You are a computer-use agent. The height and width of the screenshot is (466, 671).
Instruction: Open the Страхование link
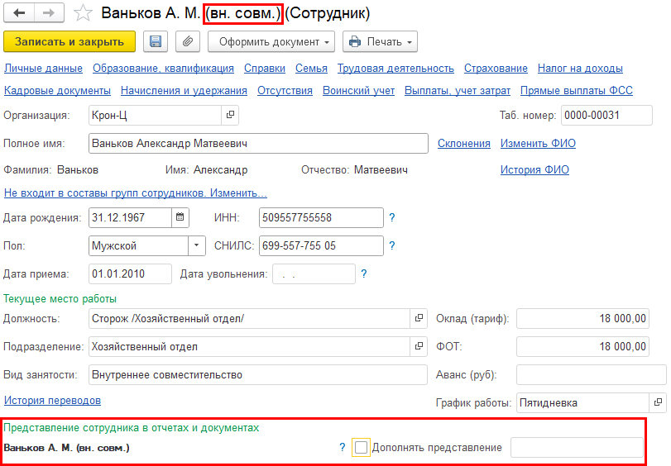click(x=496, y=69)
